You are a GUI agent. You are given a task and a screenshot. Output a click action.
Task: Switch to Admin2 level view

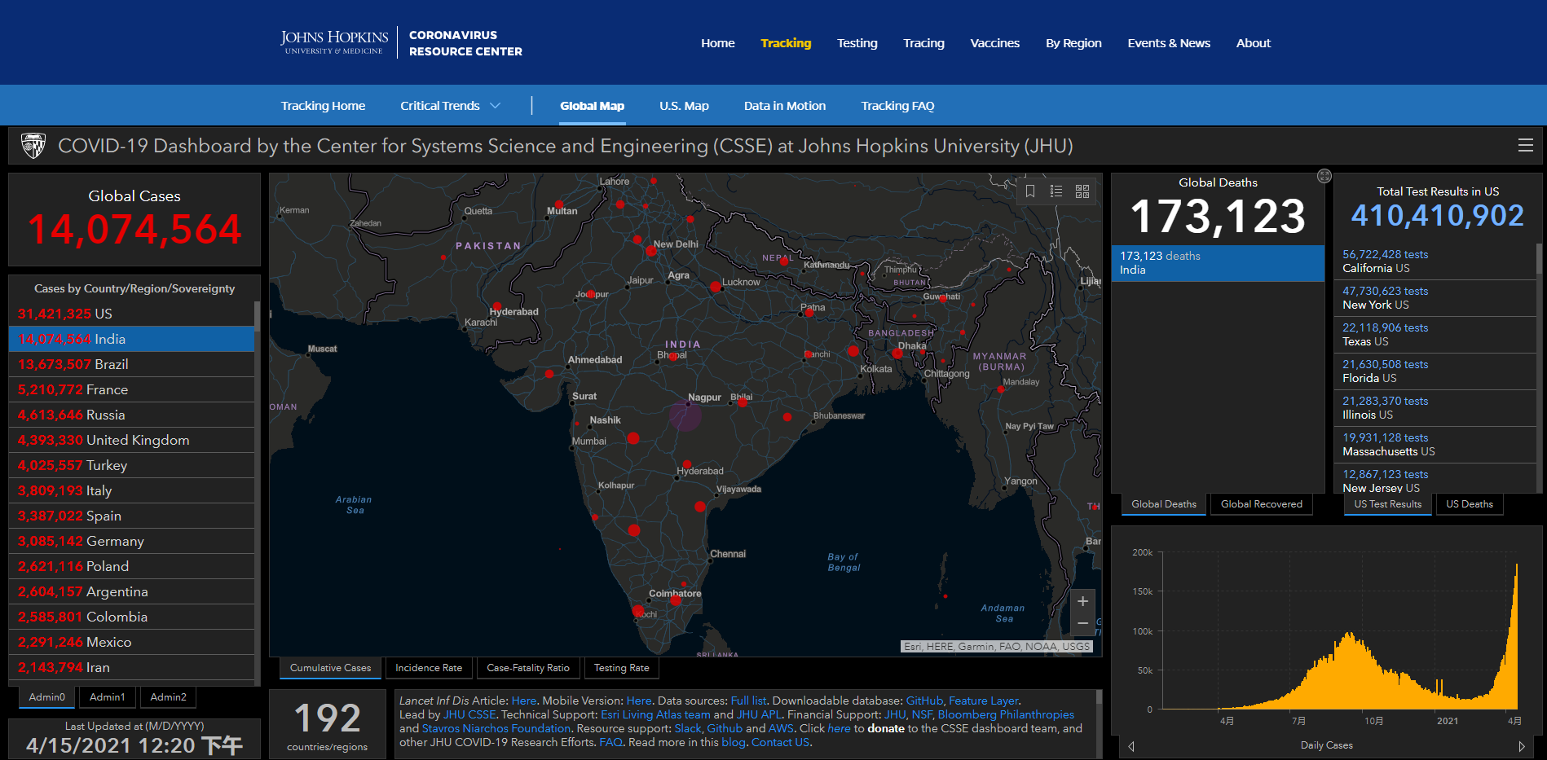tap(168, 697)
